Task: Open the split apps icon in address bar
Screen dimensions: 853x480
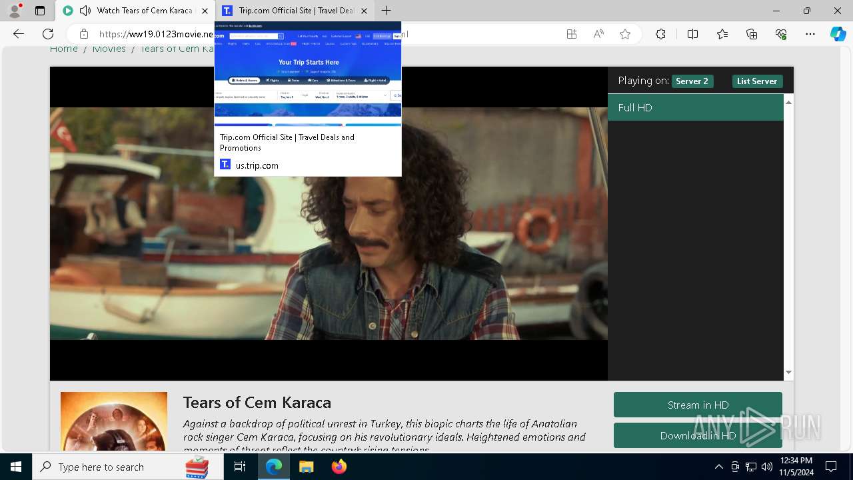Action: pyautogui.click(x=572, y=34)
